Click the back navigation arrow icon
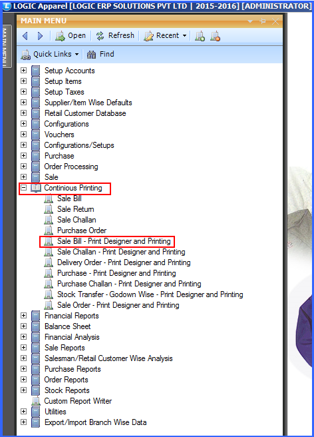314x437 pixels. click(x=25, y=36)
